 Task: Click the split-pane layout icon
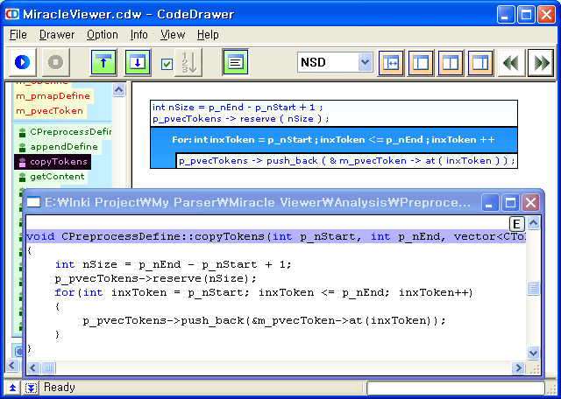(x=451, y=63)
